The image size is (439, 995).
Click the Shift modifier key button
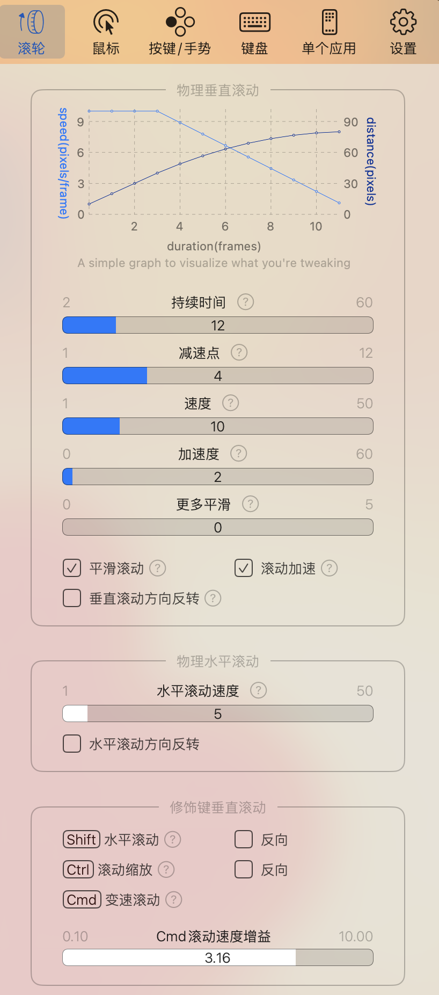82,839
